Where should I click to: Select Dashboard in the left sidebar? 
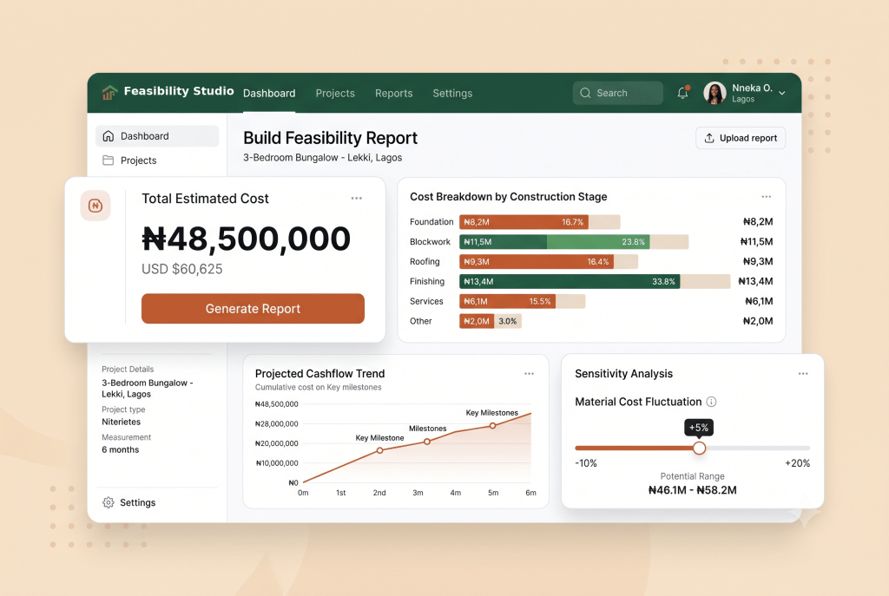tap(157, 136)
